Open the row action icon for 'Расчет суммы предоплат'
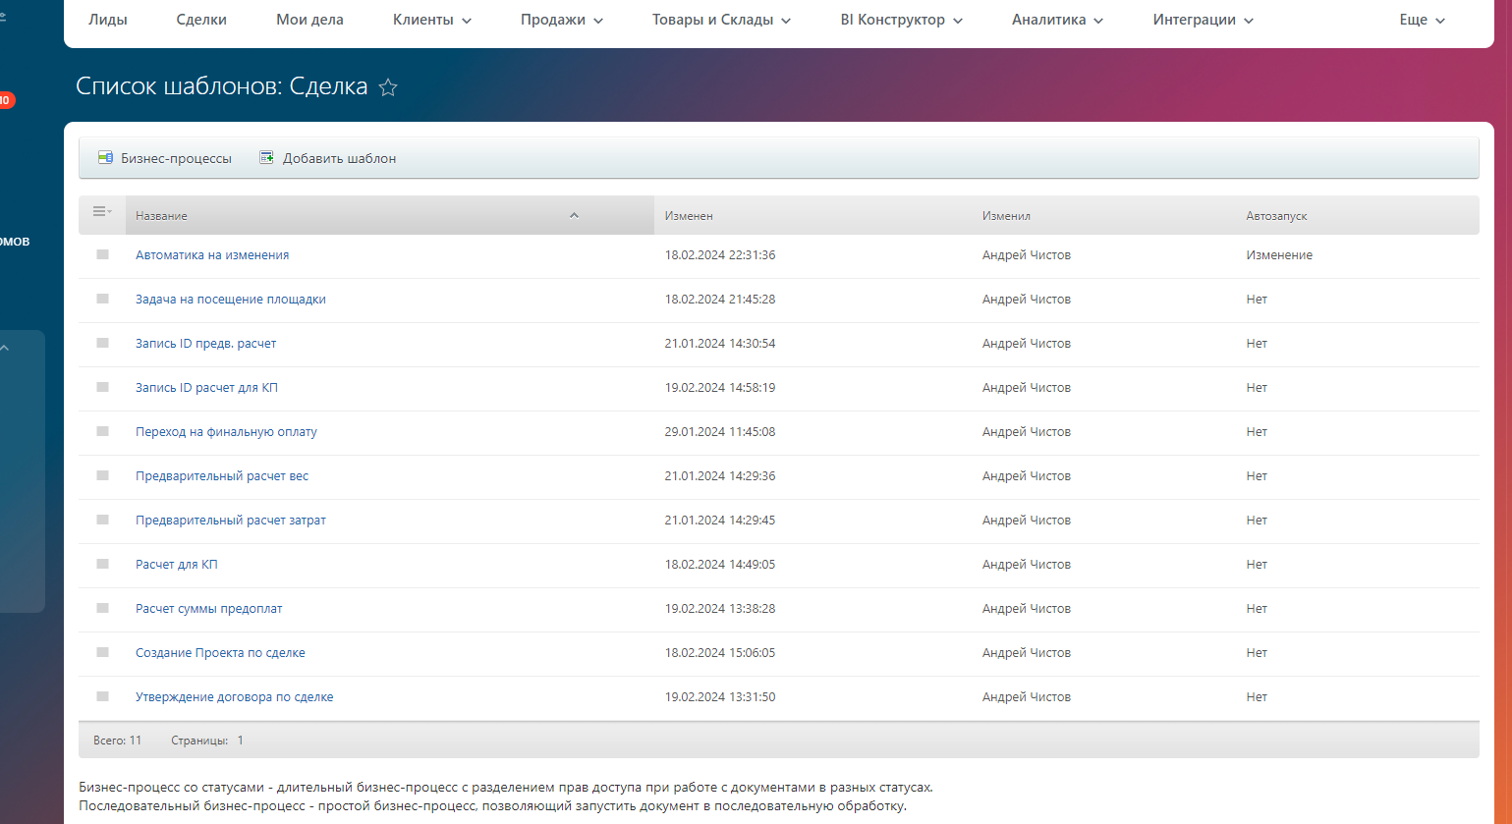 102,608
